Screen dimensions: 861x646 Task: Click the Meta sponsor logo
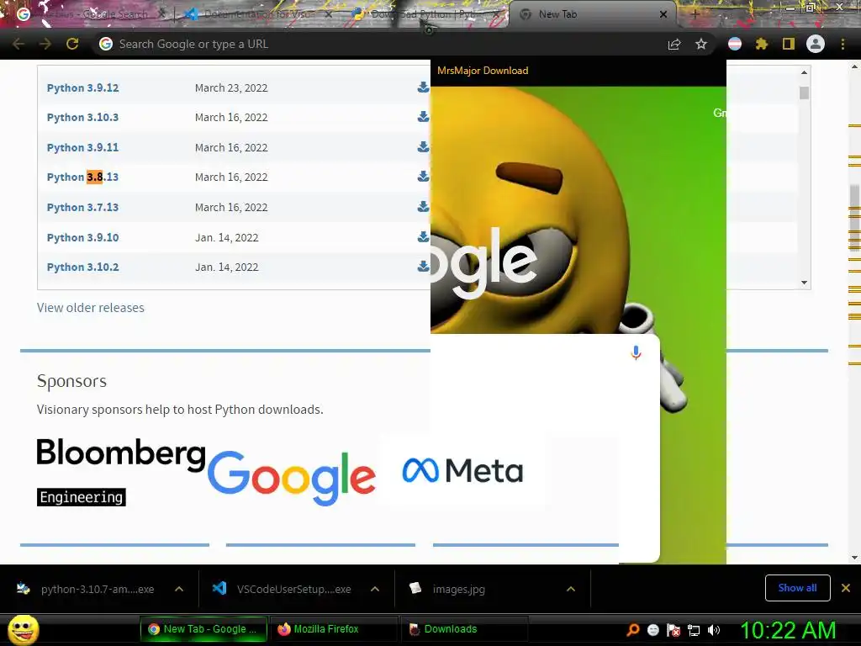[462, 471]
